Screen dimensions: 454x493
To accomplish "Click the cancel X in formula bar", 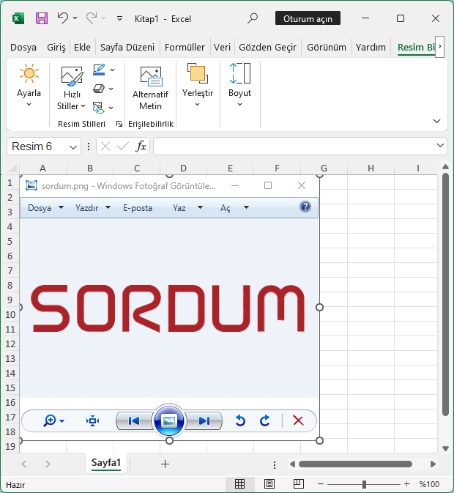I will (x=105, y=147).
